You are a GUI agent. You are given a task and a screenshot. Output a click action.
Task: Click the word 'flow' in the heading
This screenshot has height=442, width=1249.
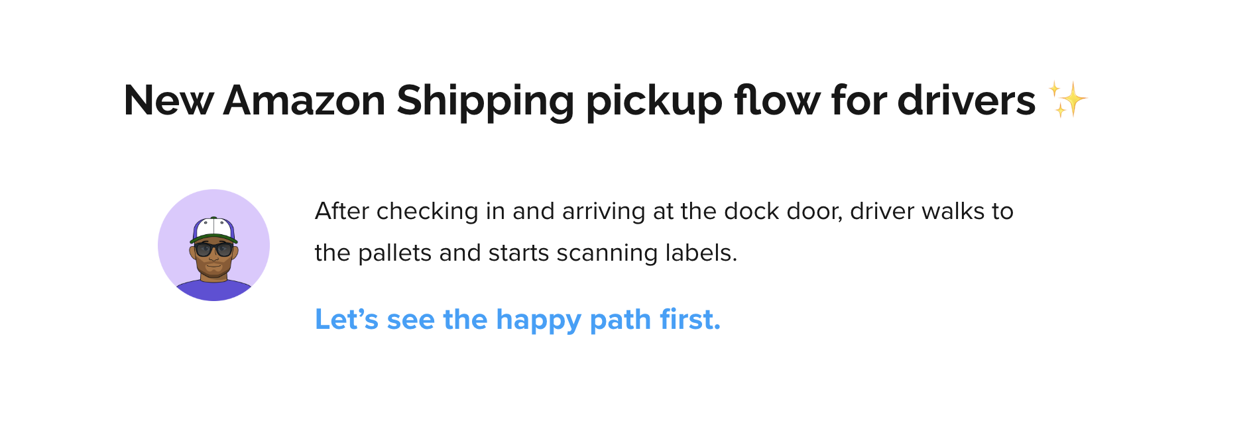[776, 101]
